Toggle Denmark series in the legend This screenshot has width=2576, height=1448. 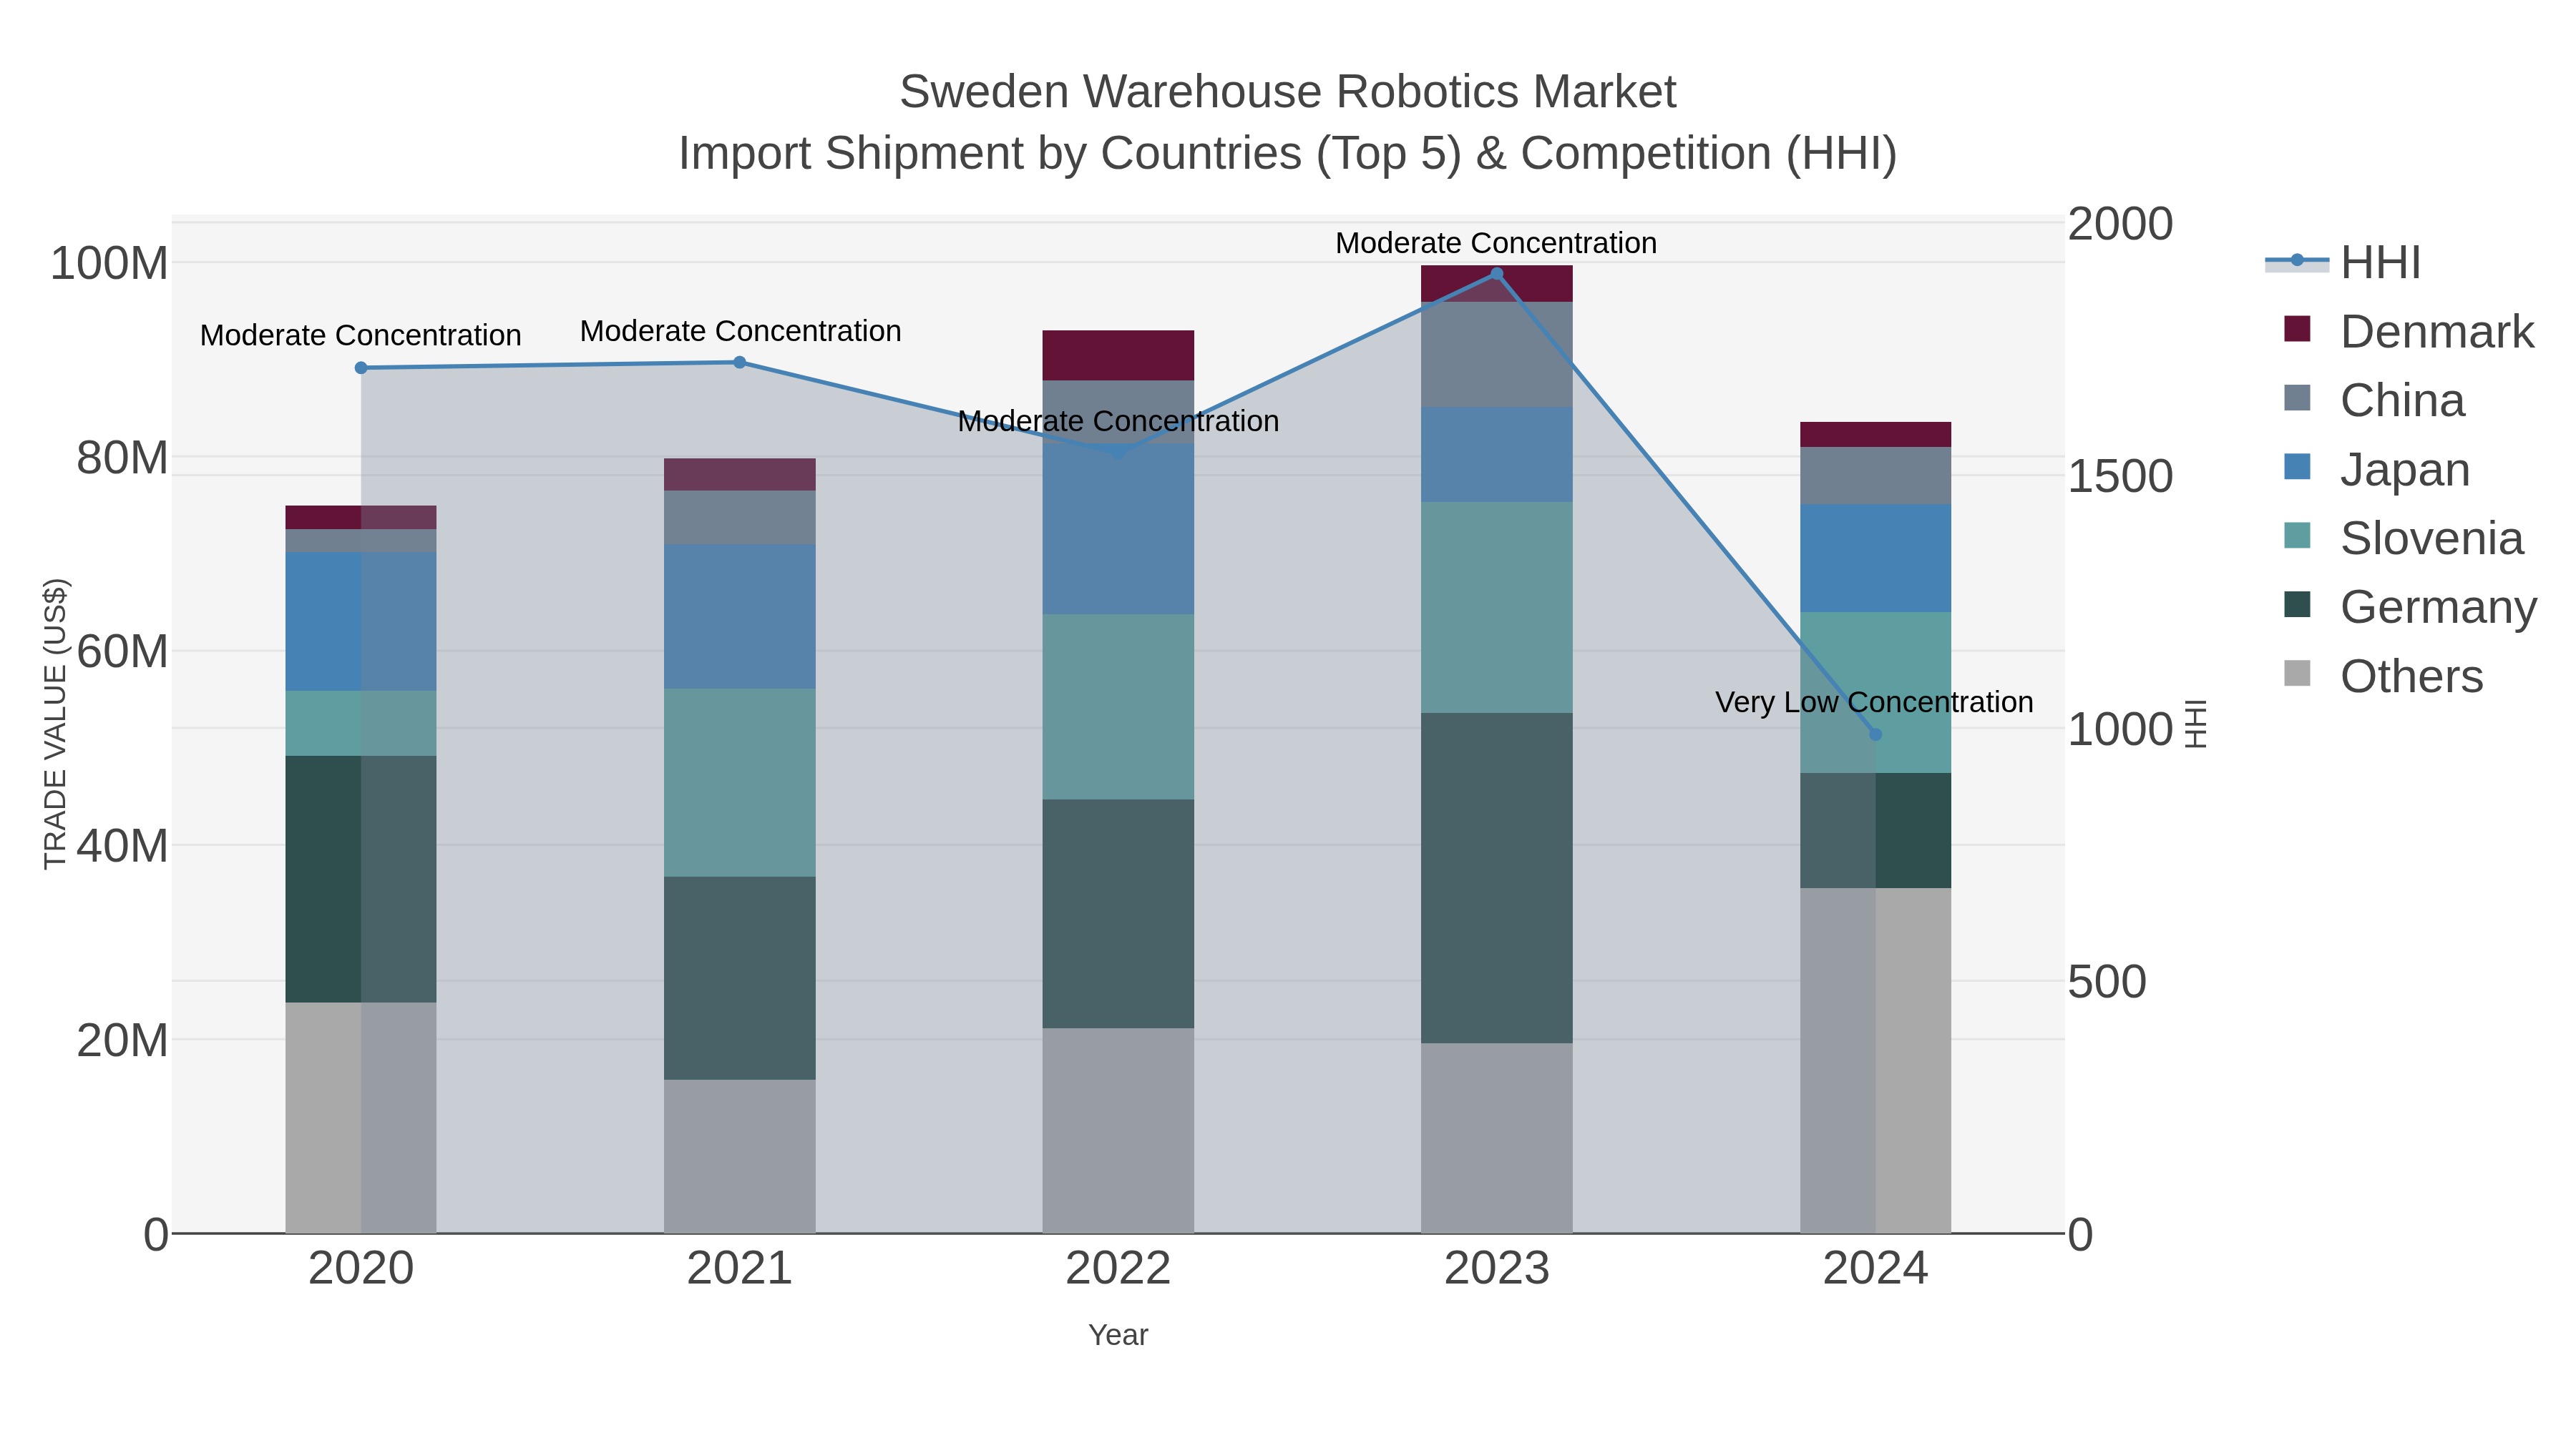pos(2409,331)
